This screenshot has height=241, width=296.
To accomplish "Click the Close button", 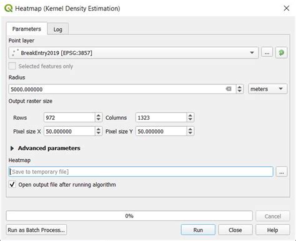I will pos(235,230).
